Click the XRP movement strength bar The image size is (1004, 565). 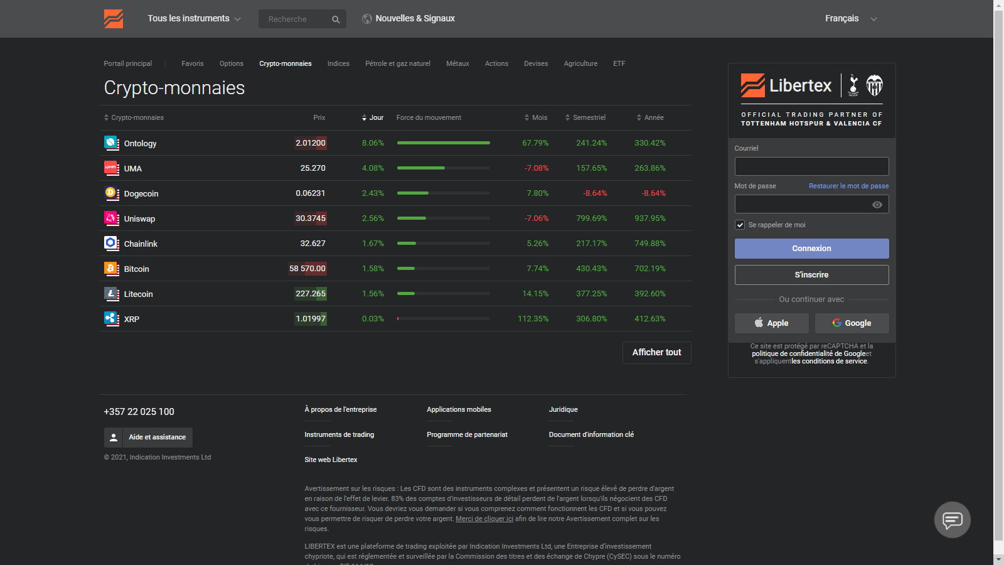[444, 319]
